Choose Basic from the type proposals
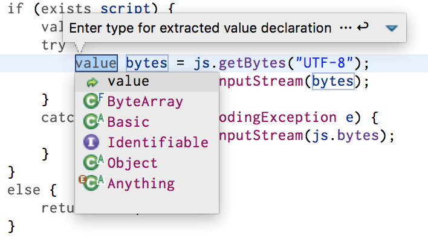 click(x=147, y=122)
